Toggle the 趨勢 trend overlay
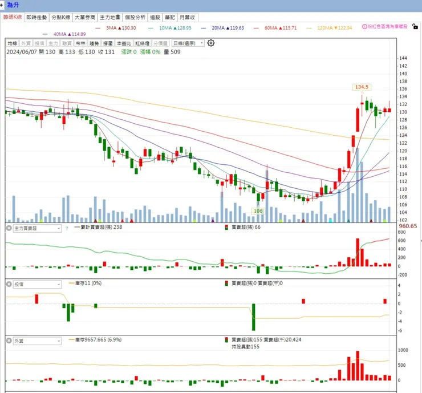 tap(94, 43)
